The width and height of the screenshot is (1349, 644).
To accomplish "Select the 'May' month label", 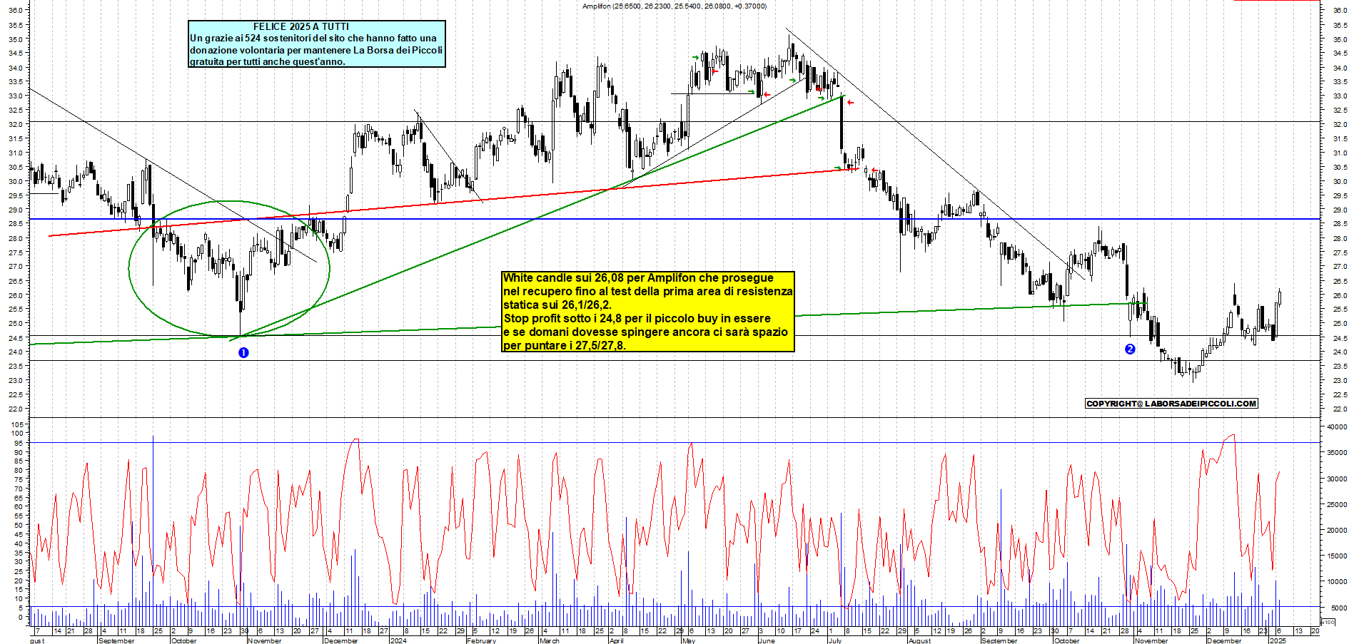I will (688, 640).
